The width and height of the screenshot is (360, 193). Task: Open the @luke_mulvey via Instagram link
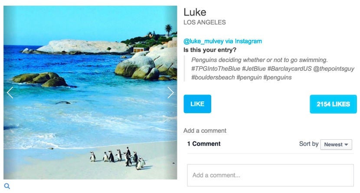(x=223, y=41)
